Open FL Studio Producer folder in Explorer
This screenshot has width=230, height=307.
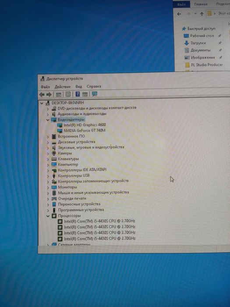(x=207, y=65)
